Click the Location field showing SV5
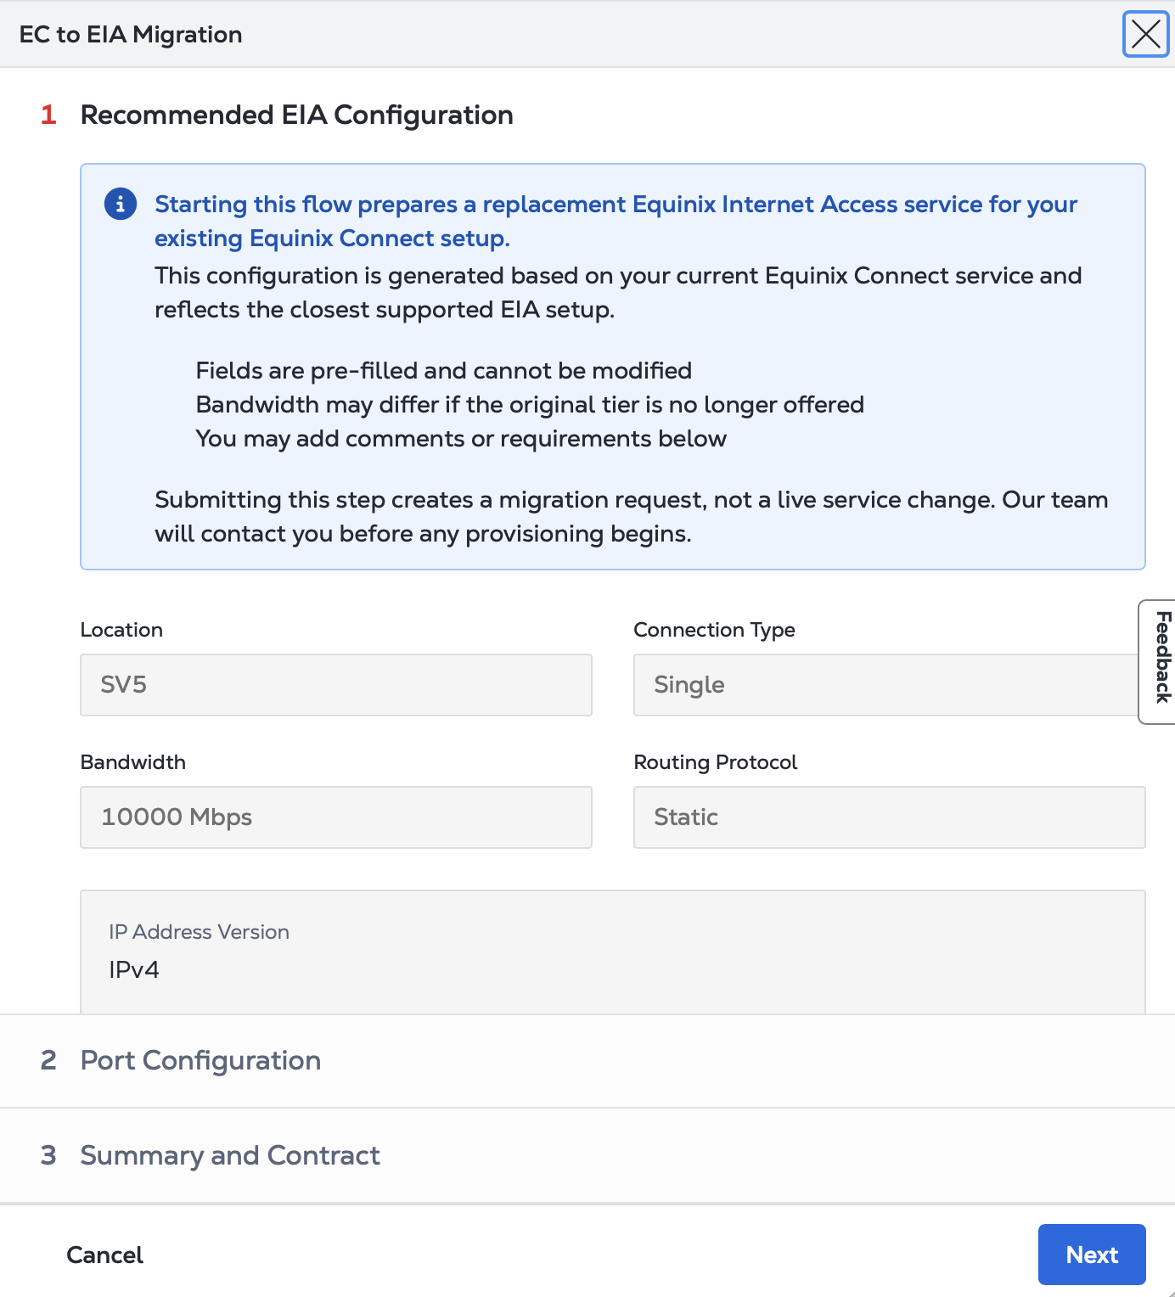The width and height of the screenshot is (1175, 1297). pyautogui.click(x=336, y=685)
